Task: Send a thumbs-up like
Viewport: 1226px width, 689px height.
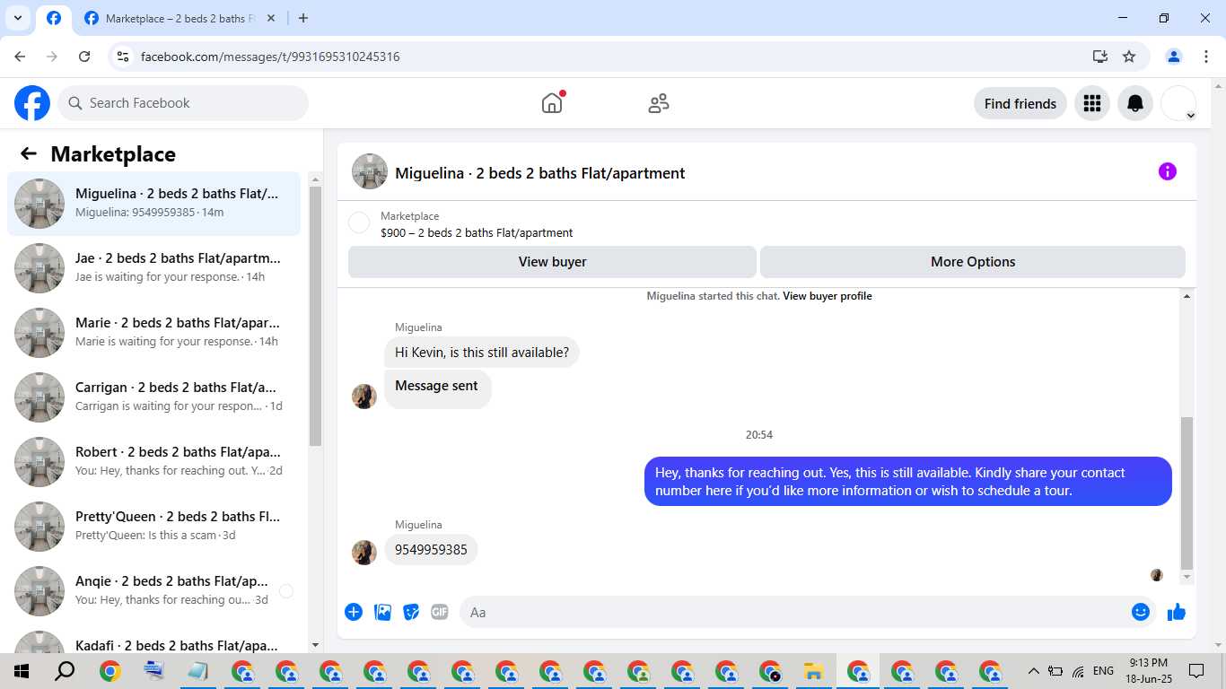Action: point(1177,612)
